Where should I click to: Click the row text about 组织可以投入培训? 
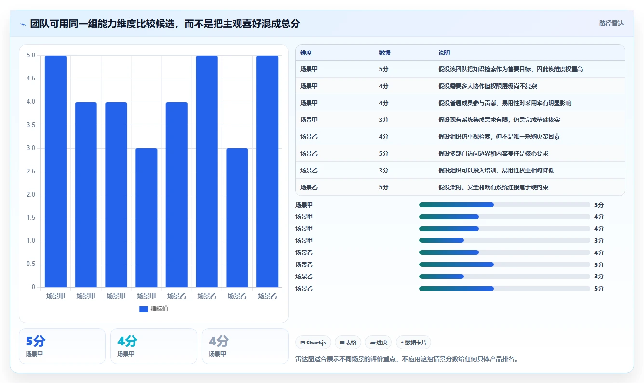click(x=496, y=171)
